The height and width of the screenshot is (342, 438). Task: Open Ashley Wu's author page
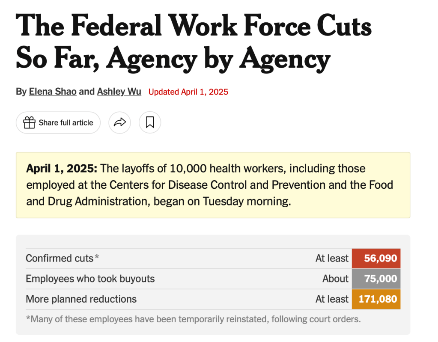pos(119,92)
